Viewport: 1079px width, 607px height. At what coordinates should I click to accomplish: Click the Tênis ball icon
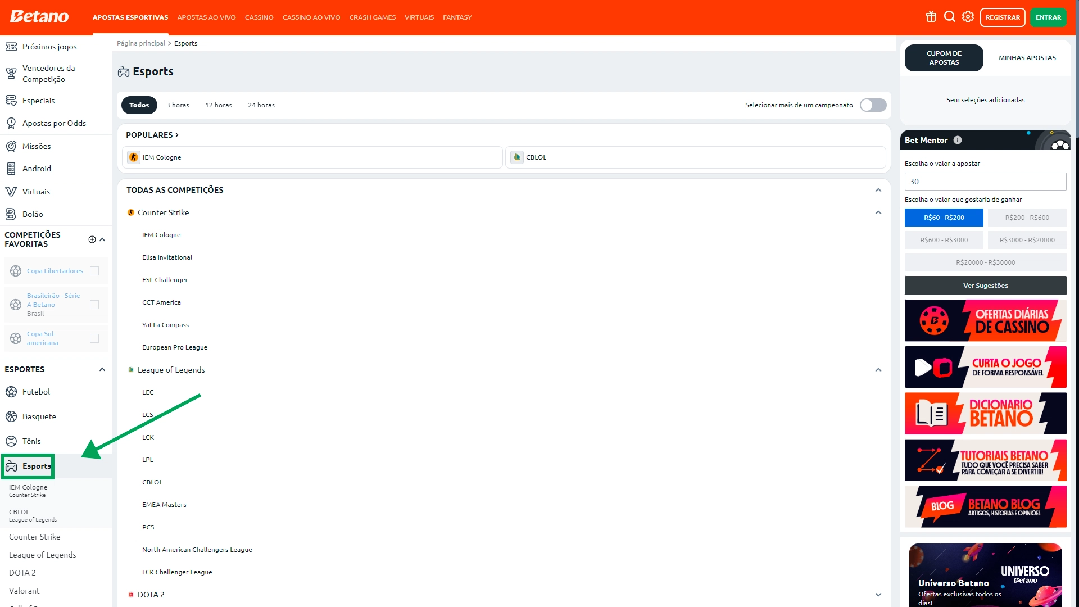coord(11,441)
